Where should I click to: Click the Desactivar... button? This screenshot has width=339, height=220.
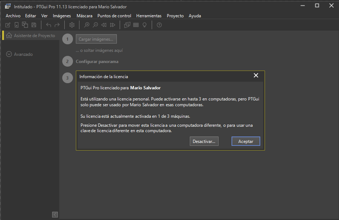(204, 141)
